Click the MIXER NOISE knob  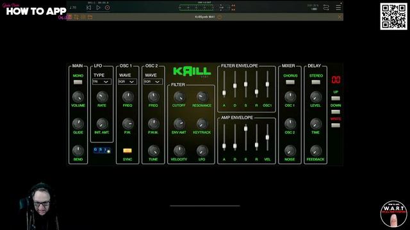coord(290,151)
